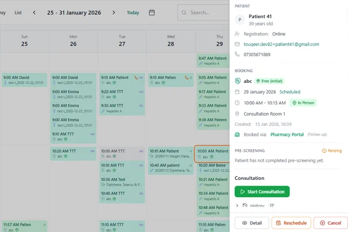This screenshot has width=348, height=232.
Task: Open Sunday 9:00 AM David appointment
Action: [x=24, y=80]
